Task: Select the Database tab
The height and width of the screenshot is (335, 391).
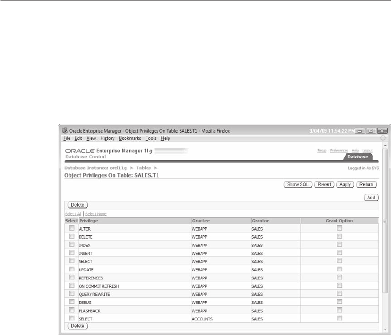Action: (358, 157)
